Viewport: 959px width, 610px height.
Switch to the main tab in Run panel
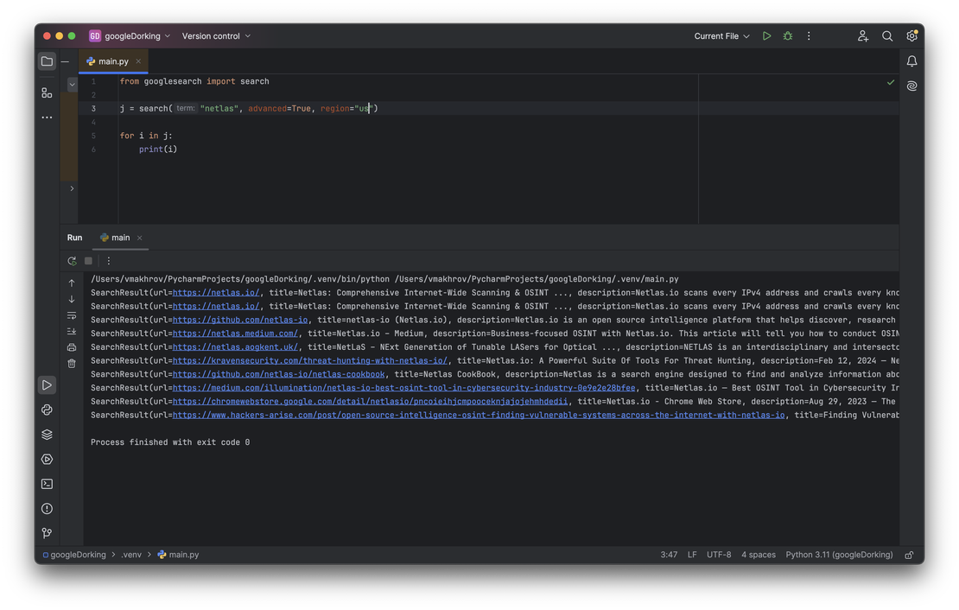(x=120, y=238)
